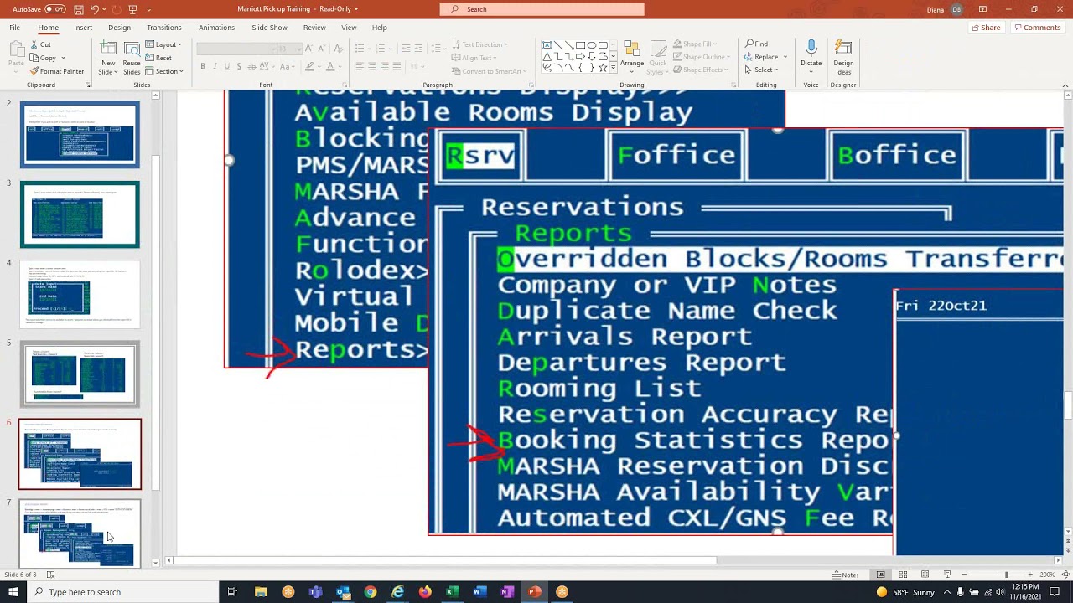
Task: Toggle Italic formatting
Action: pyautogui.click(x=215, y=67)
